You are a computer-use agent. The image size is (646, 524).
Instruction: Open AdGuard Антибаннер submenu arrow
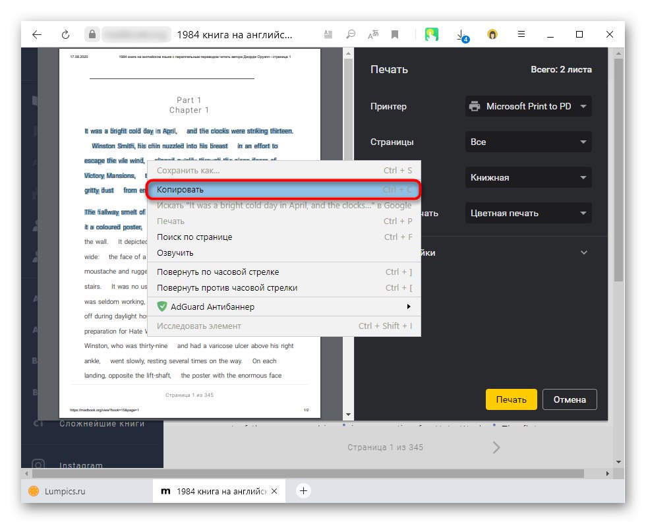click(408, 306)
